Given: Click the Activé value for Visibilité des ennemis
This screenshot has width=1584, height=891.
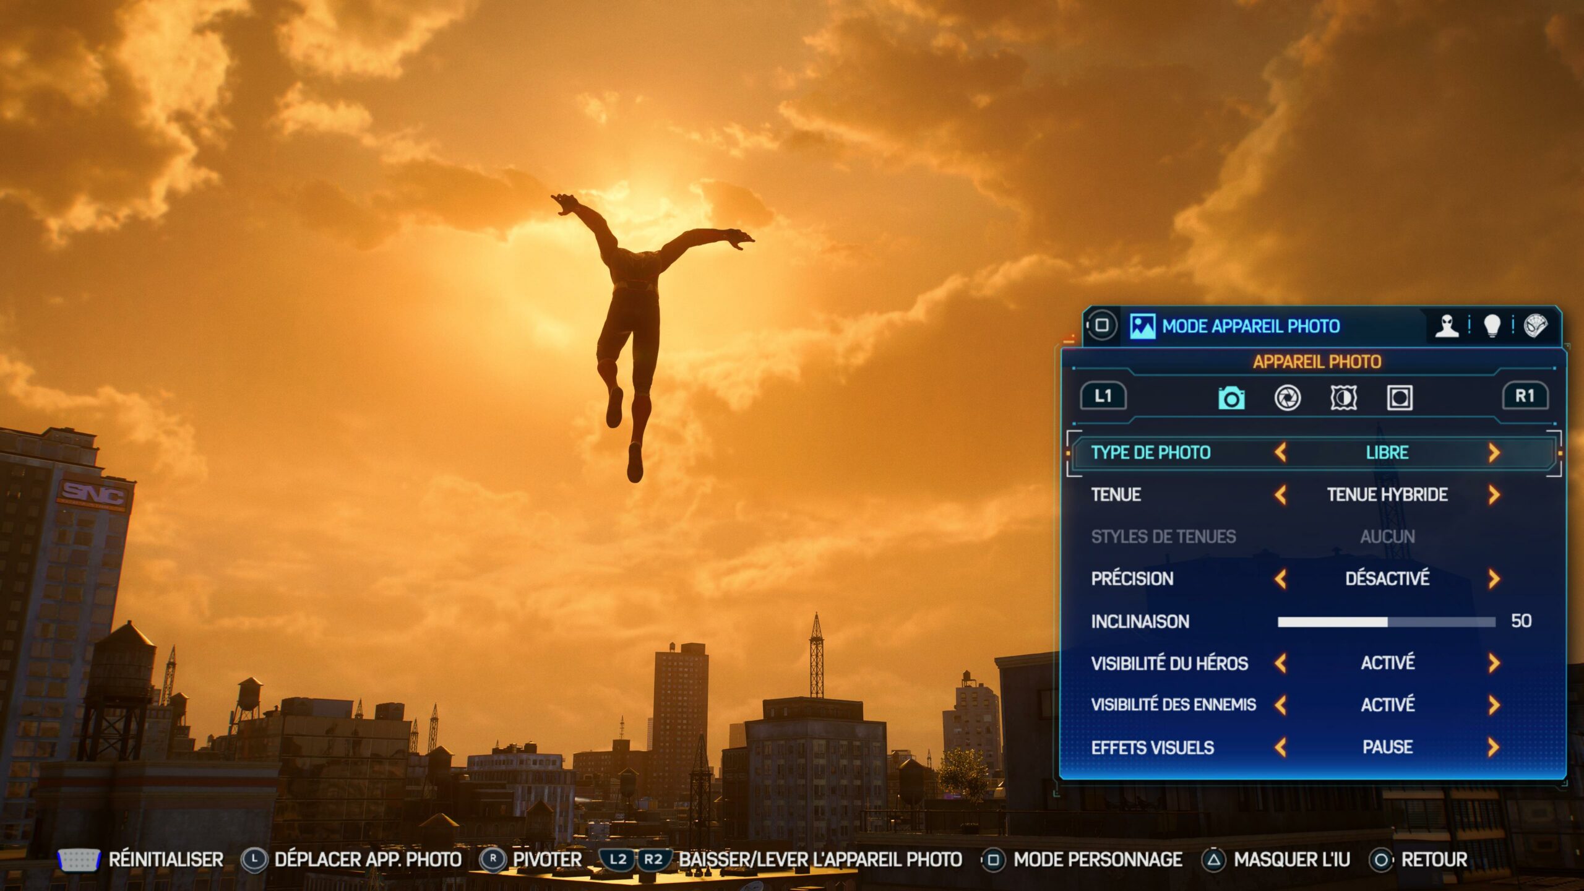Looking at the screenshot, I should click(x=1387, y=704).
